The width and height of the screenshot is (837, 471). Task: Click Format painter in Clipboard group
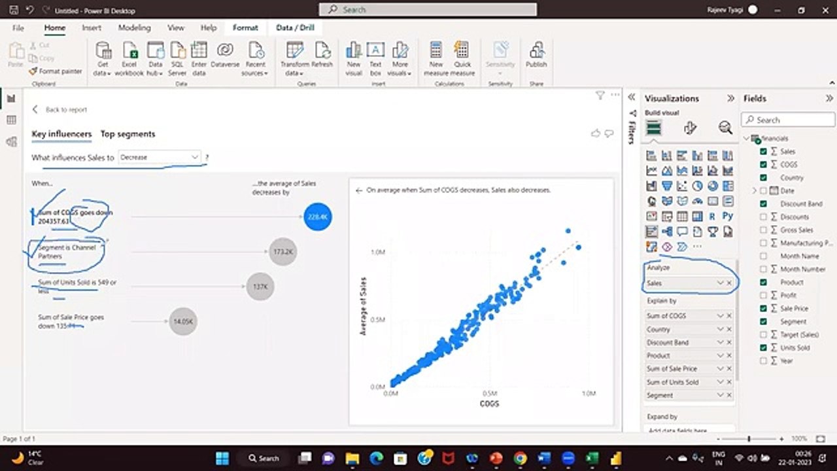[56, 71]
